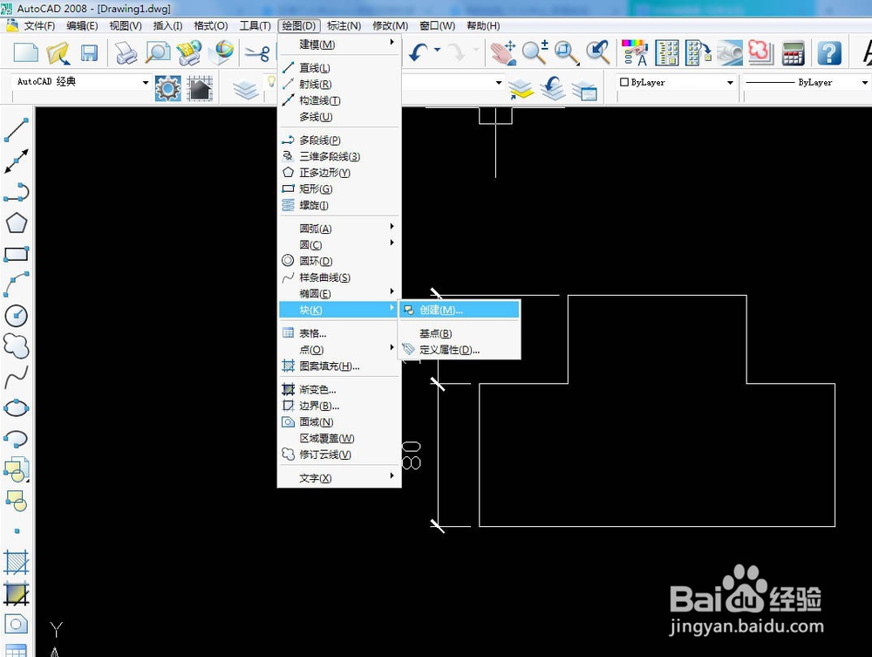872x657 pixels.
Task: Open the 修改(M) menu
Action: tap(390, 25)
